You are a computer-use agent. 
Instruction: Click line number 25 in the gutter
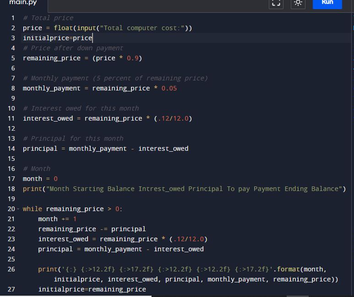coord(11,259)
